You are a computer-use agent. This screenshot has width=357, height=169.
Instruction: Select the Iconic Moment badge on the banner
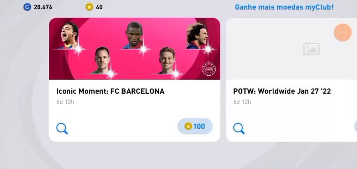pyautogui.click(x=209, y=69)
